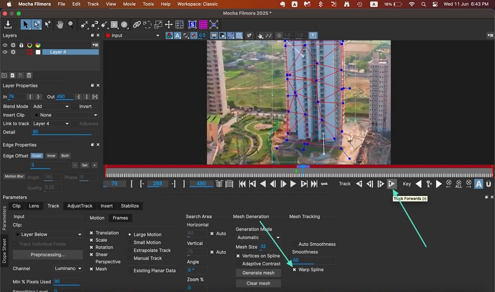Select the Hand pan tool
Image resolution: width=495 pixels, height=292 pixels.
[60, 24]
